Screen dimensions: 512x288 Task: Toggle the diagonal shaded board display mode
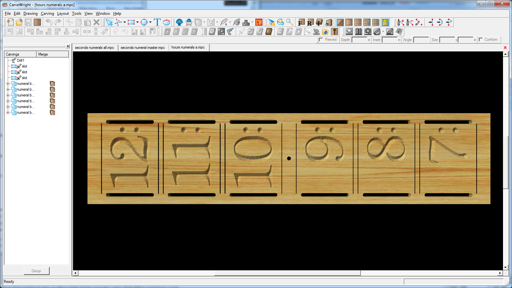340,22
